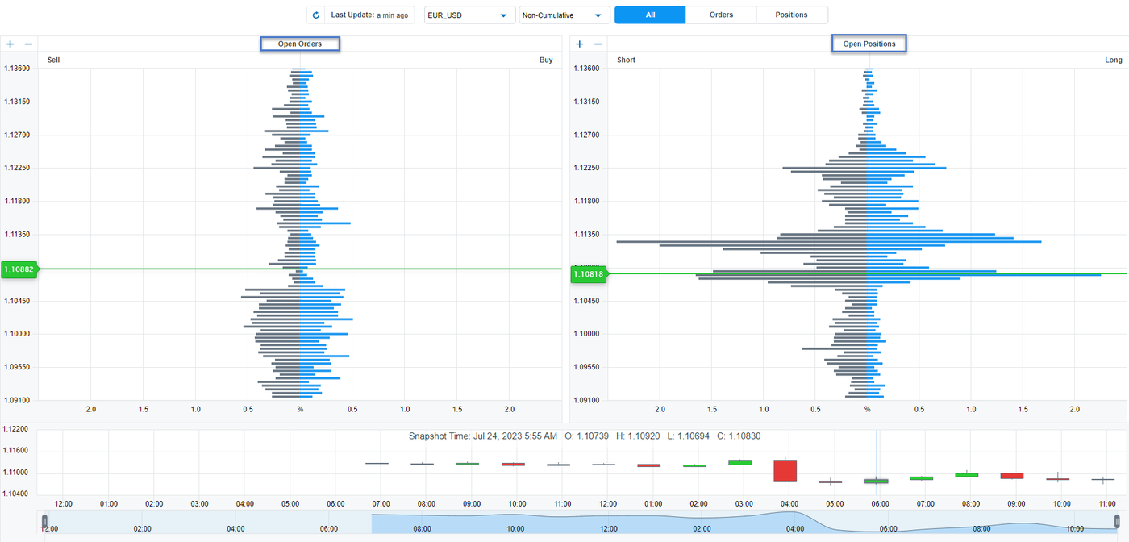Click the Open Orders header button
Screen dimensions: 1129x542
point(300,44)
